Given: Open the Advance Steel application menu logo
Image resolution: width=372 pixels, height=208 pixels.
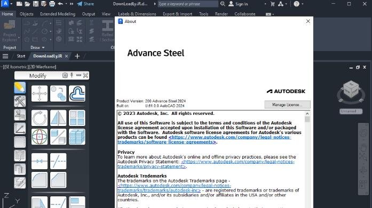Looking at the screenshot, I should tap(5, 4).
